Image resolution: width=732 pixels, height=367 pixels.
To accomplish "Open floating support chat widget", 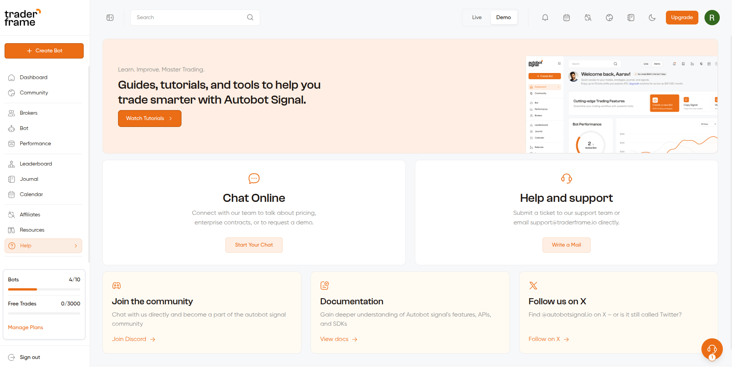I will point(712,349).
